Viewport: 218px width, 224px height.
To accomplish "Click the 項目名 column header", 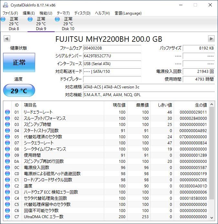I will (x=63, y=105).
